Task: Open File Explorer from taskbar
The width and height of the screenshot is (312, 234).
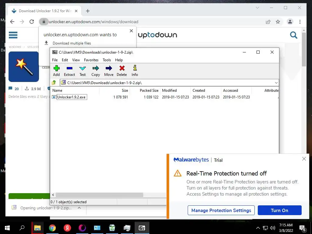Action: (37, 228)
